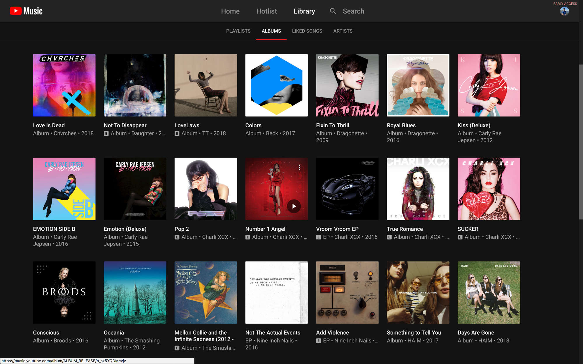Select the ALBUMS tab
Screen dimensions: 583x364
(x=271, y=31)
